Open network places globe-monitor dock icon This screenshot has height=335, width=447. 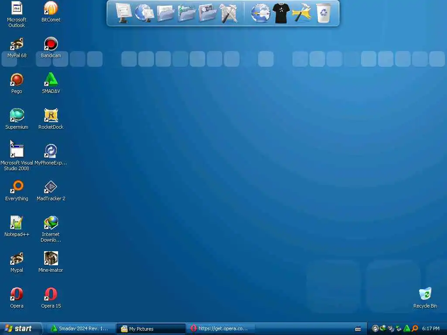[x=144, y=13]
